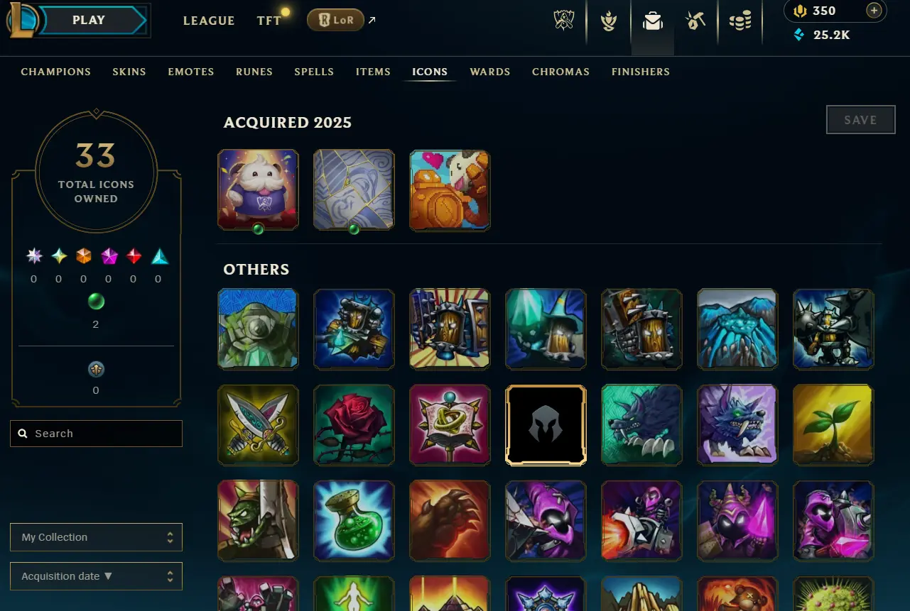Pick the crossed daggers summoner icon
This screenshot has width=910, height=611.
click(258, 425)
